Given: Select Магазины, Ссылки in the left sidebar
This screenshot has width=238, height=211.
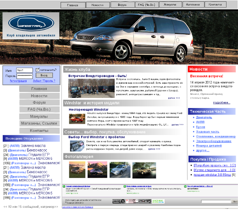Looking at the screenshot, I should coord(39,123).
